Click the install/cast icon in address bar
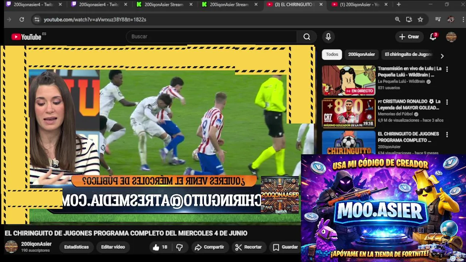Screen dimensions: 466x262 [x=409, y=20]
